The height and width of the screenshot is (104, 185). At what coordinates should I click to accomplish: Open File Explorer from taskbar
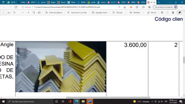tap(83, 101)
